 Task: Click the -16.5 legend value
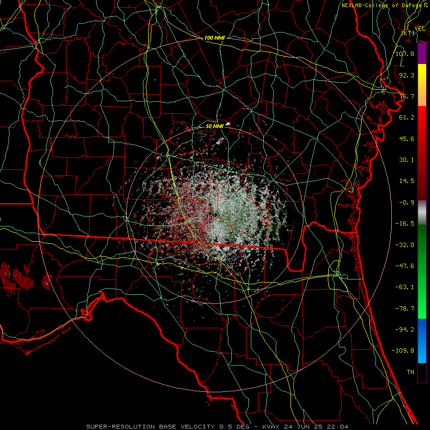(405, 224)
